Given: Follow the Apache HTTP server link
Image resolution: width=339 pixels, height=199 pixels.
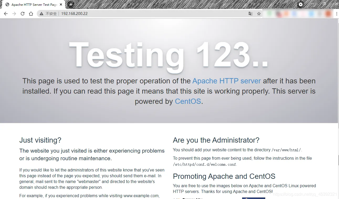Looking at the screenshot, I should pos(227,81).
